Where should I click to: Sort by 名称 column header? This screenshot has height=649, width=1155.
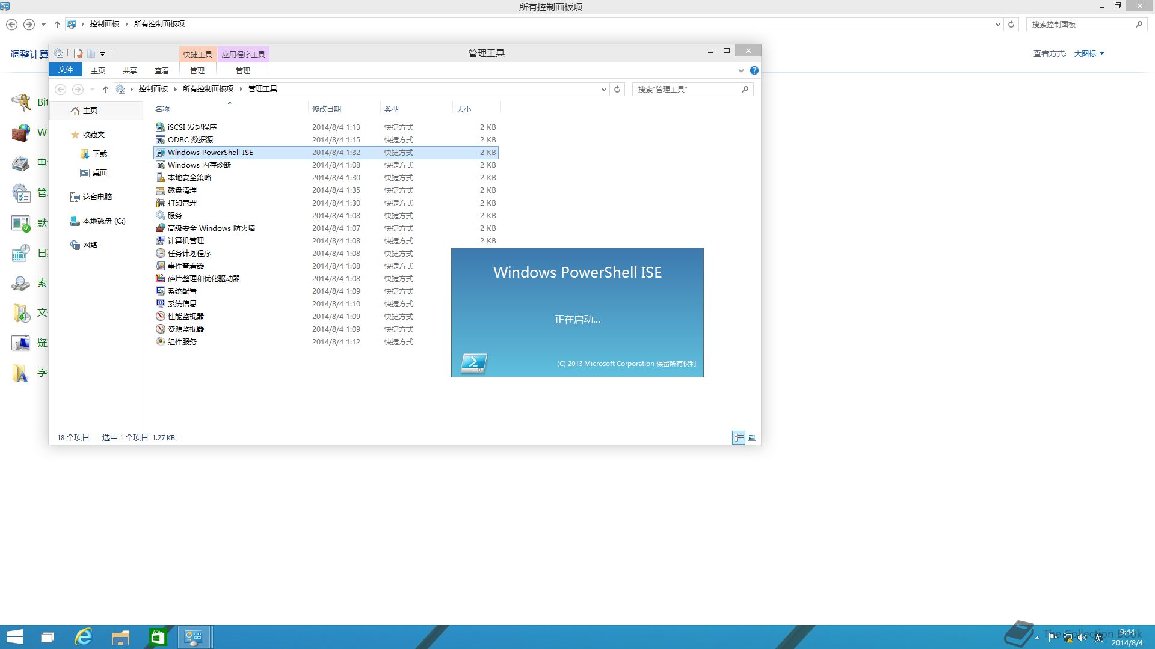pos(230,109)
